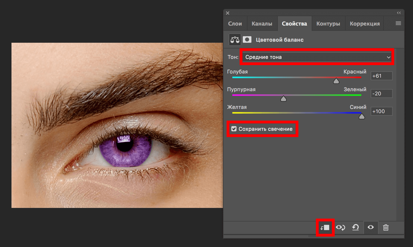Uncheck the Сохранить свечение checkbox
The width and height of the screenshot is (413, 247).
point(234,129)
